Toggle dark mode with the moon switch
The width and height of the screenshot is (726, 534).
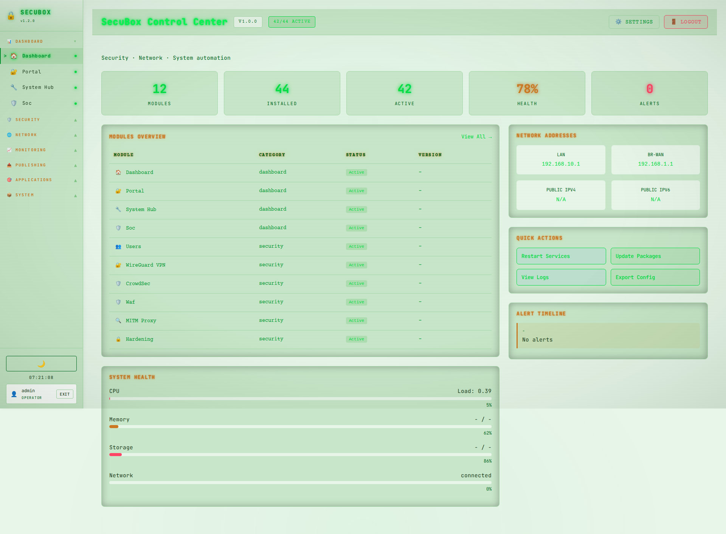click(x=41, y=363)
